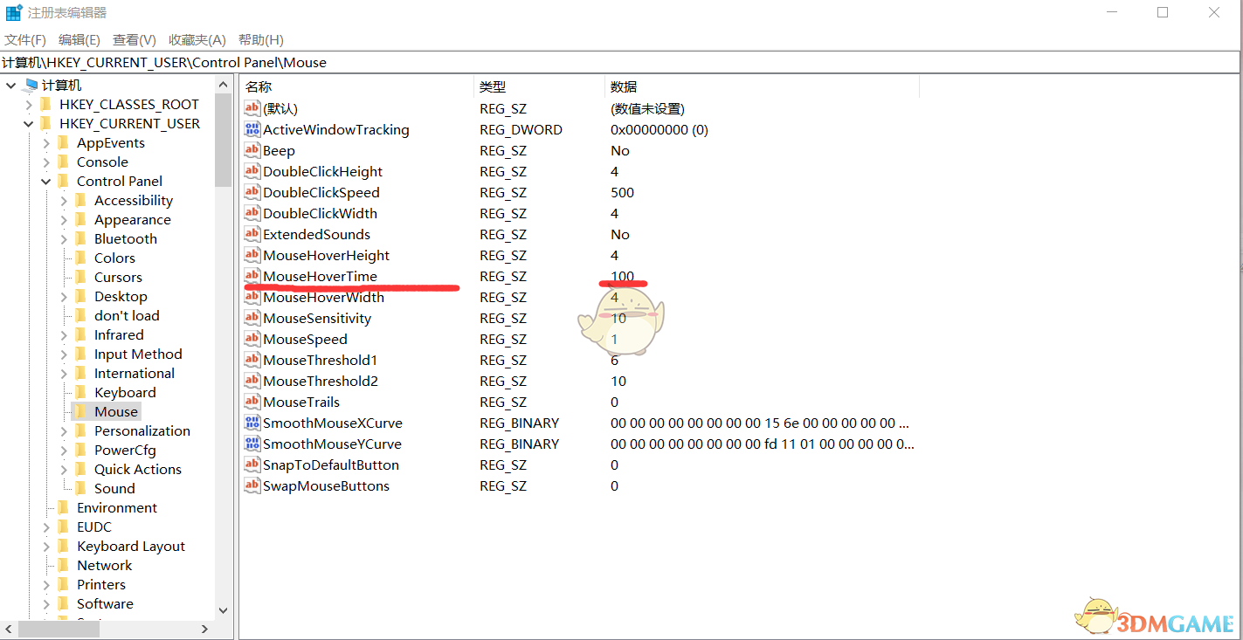
Task: Click the MouseHoverHeight value icon
Action: pyautogui.click(x=252, y=255)
